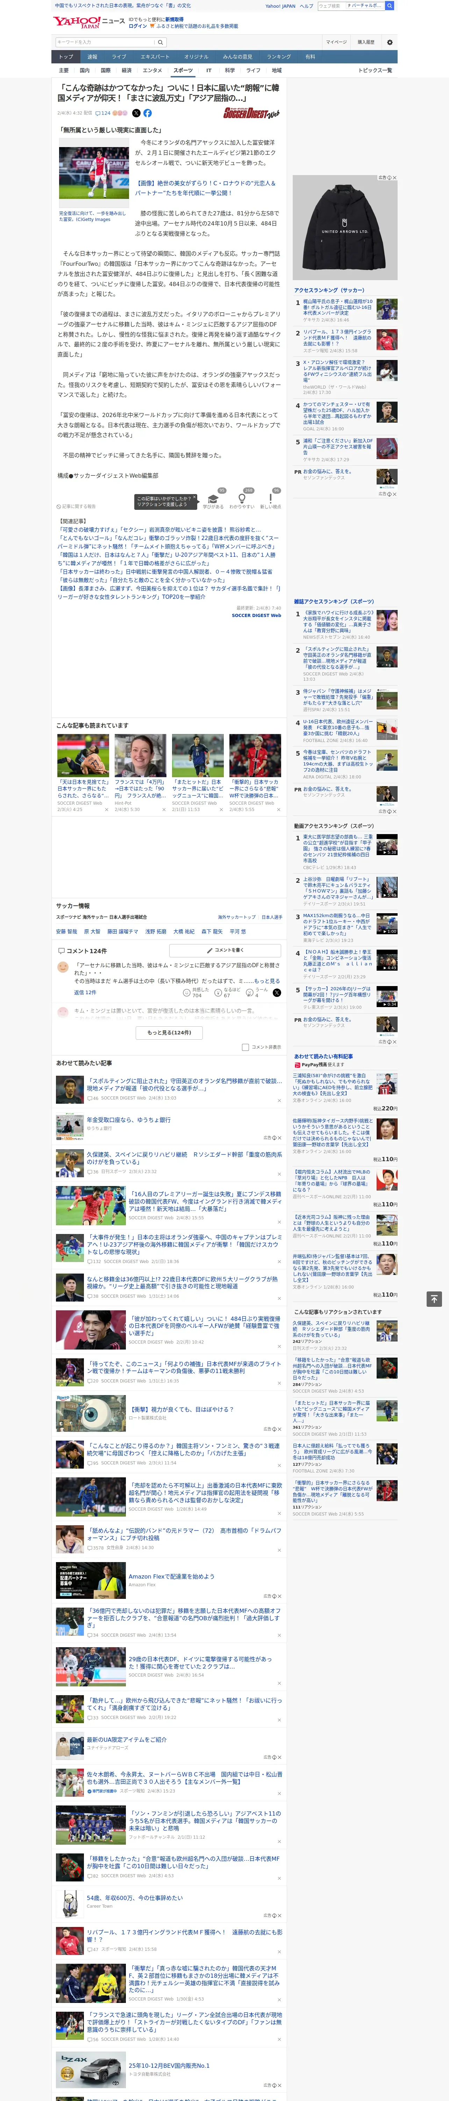Open the 年金受取口座なら、ゆうちょ銀行 ad

(x=129, y=1120)
